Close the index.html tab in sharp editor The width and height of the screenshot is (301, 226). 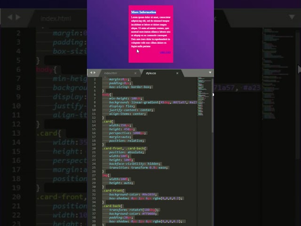[135, 73]
